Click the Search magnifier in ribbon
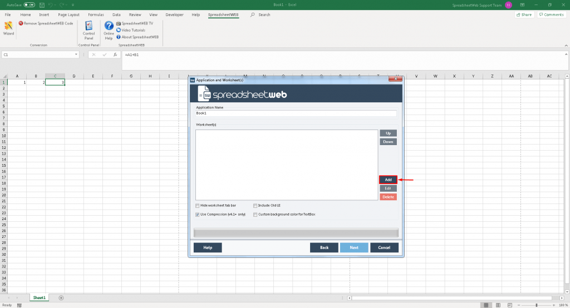The image size is (570, 308). point(252,15)
